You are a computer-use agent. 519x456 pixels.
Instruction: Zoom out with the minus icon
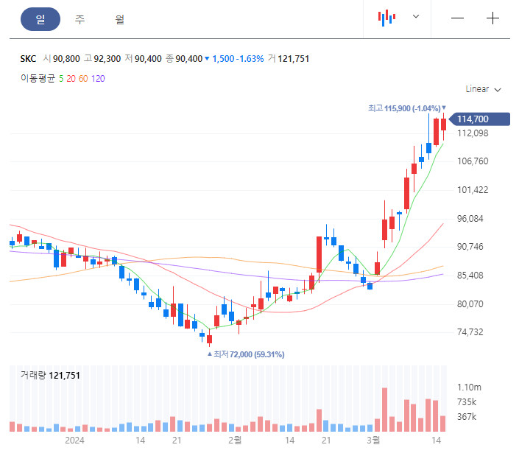pos(457,18)
